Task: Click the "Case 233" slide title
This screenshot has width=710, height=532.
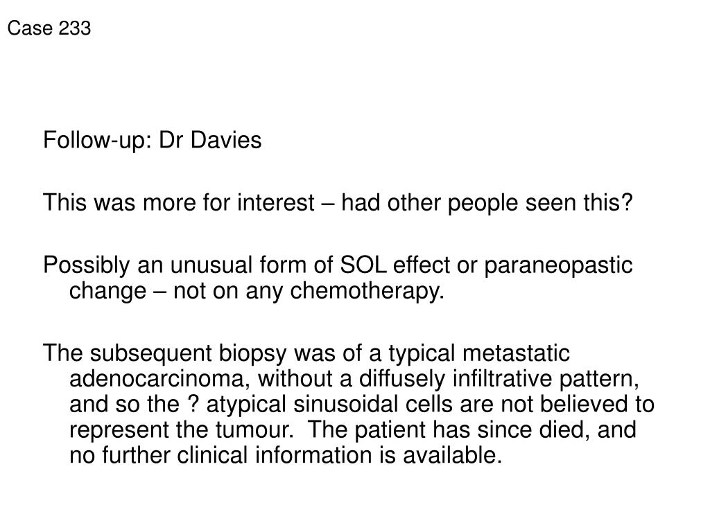Action: pyautogui.click(x=49, y=28)
